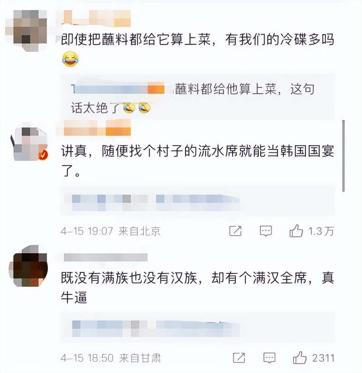Open the gray blurred username of the third commenter
Image resolution: width=362 pixels, height=373 pixels.
click(105, 257)
